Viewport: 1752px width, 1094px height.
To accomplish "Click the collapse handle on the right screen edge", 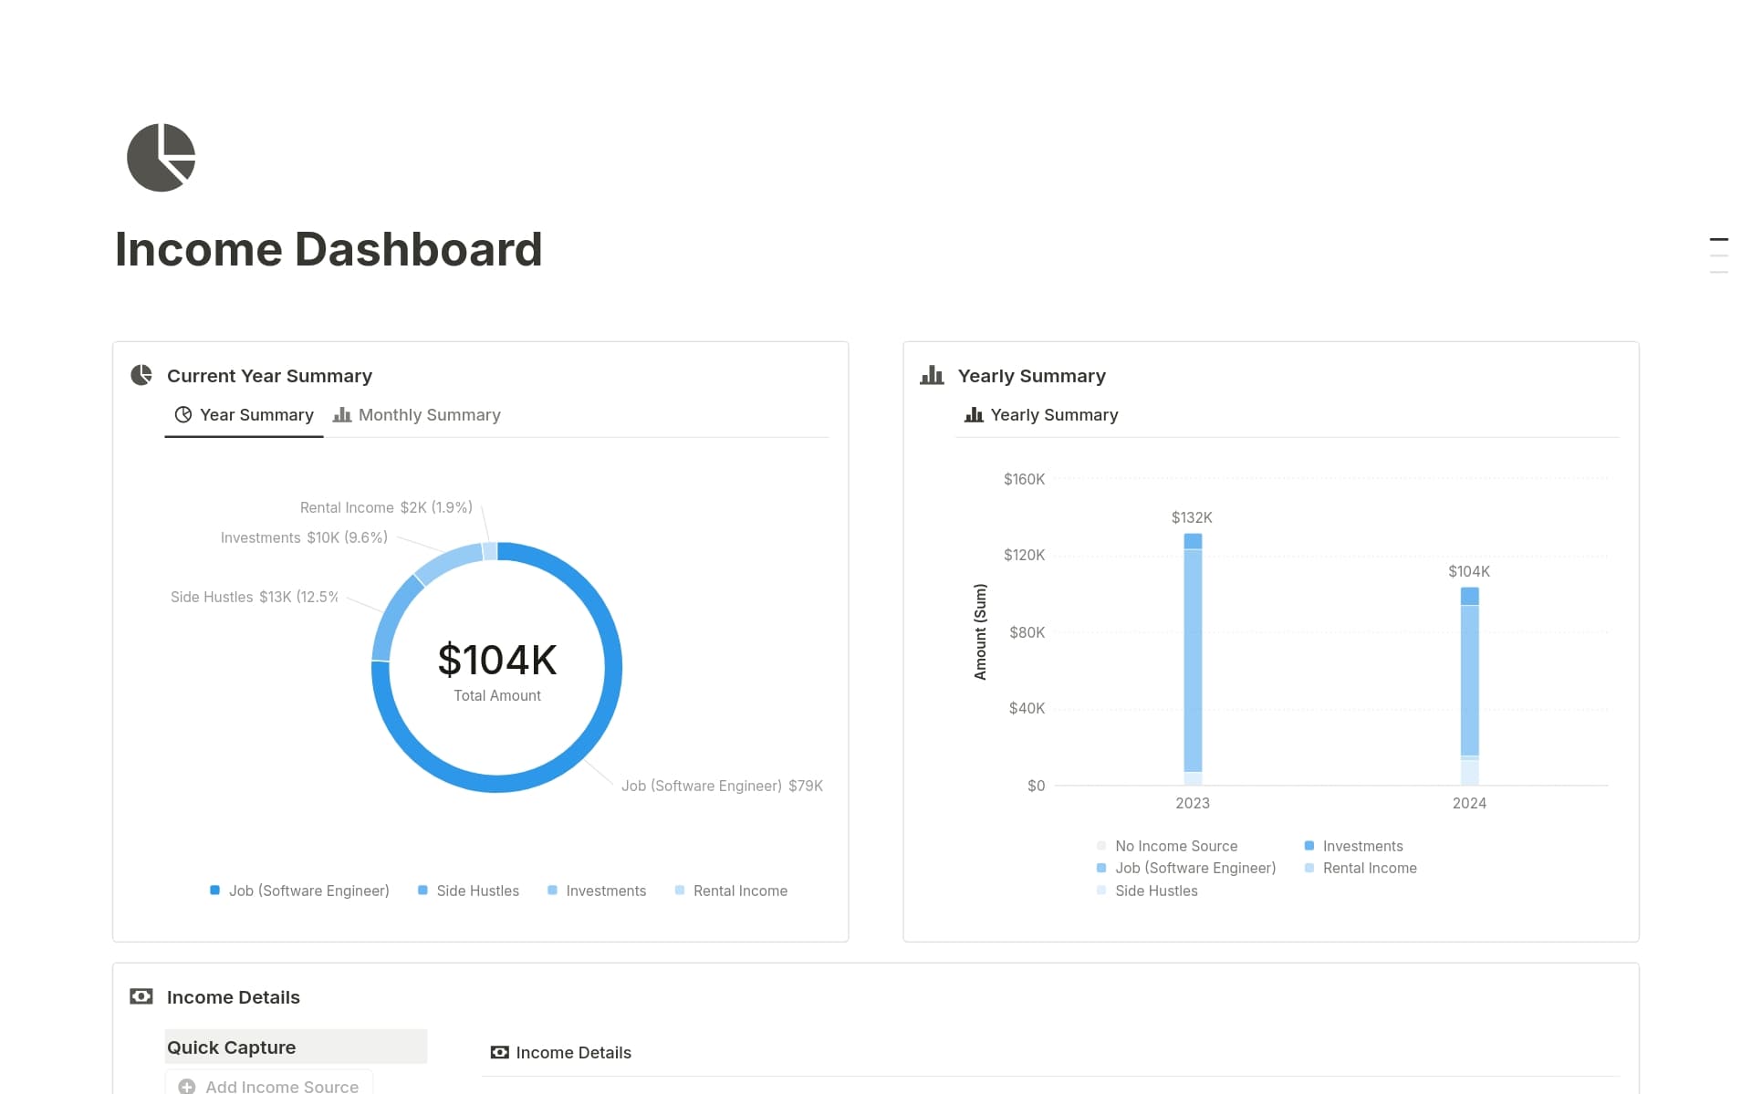I will coord(1719,254).
